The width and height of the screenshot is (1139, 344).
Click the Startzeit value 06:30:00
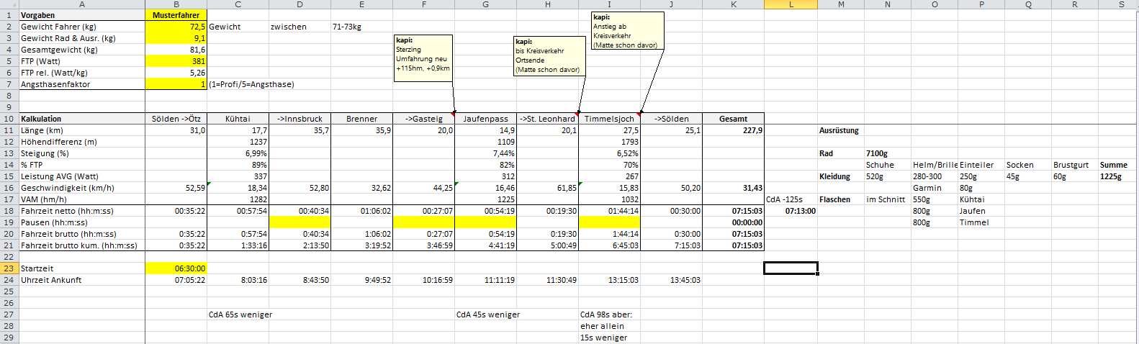point(176,268)
